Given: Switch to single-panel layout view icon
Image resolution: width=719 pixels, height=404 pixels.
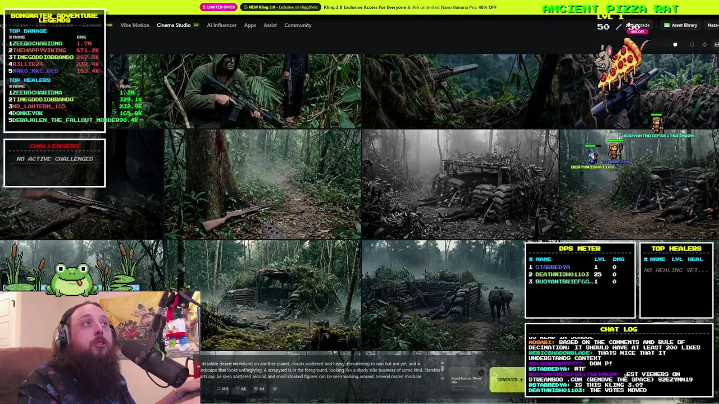Looking at the screenshot, I should pos(691,44).
